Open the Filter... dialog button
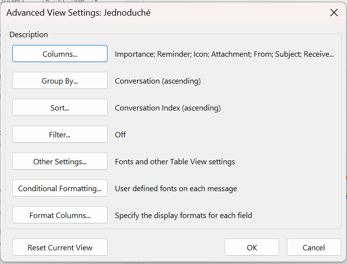The height and width of the screenshot is (264, 347). 60,134
